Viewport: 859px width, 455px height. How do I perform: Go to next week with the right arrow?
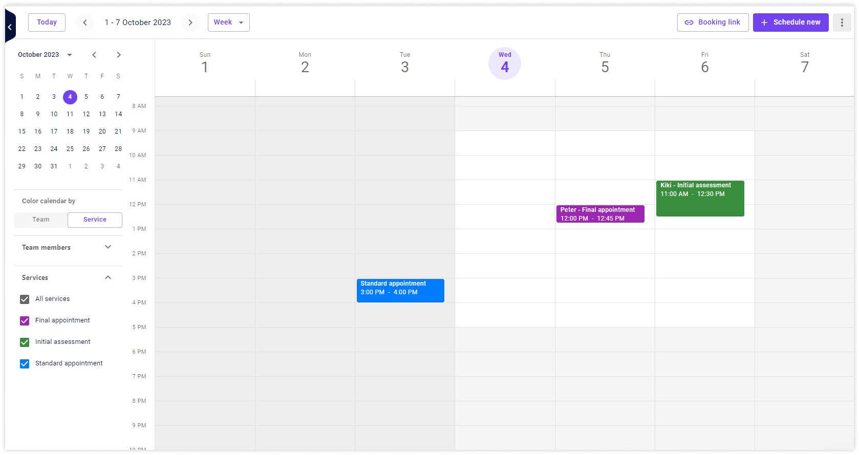coord(190,23)
